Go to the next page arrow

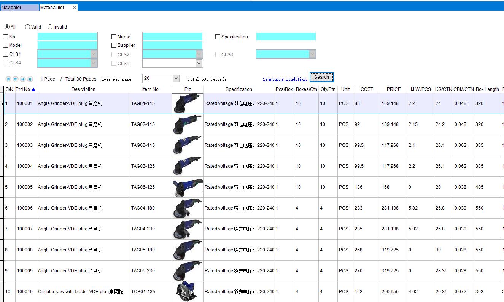point(23,79)
